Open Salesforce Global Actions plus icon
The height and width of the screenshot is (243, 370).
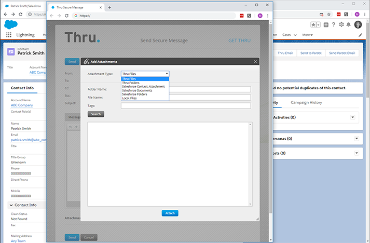pyautogui.click(x=326, y=25)
